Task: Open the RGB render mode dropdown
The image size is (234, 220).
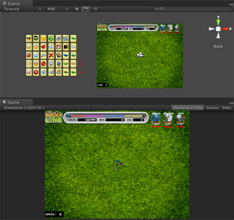Action: pos(58,9)
